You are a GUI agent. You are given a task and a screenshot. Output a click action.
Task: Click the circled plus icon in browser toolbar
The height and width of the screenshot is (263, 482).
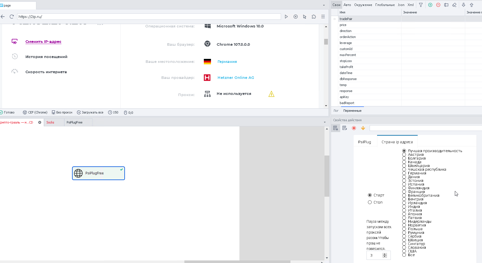296,17
